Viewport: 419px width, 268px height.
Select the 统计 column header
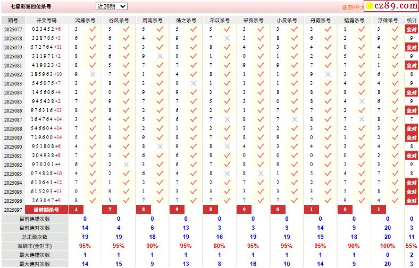(412, 20)
